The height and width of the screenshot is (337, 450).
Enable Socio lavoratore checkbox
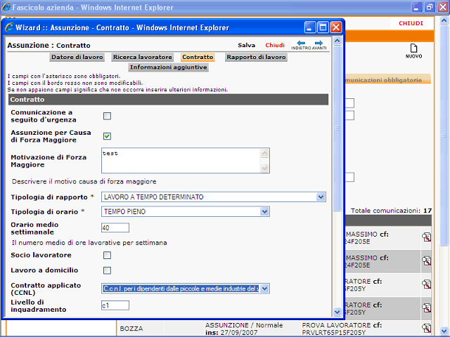point(107,255)
